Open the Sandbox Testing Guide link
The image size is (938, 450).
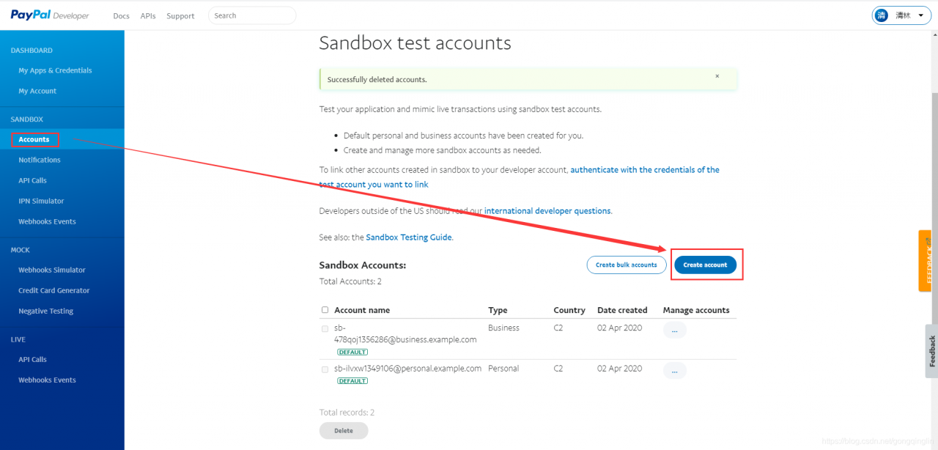click(x=409, y=237)
